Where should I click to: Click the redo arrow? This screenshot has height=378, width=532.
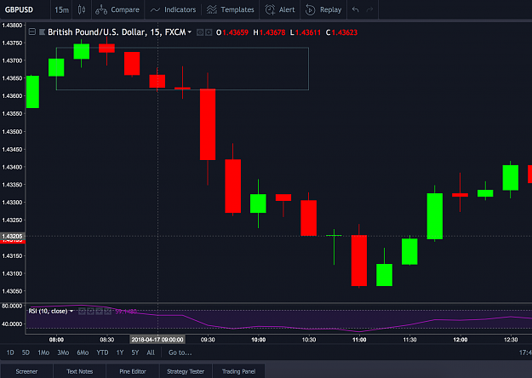369,9
